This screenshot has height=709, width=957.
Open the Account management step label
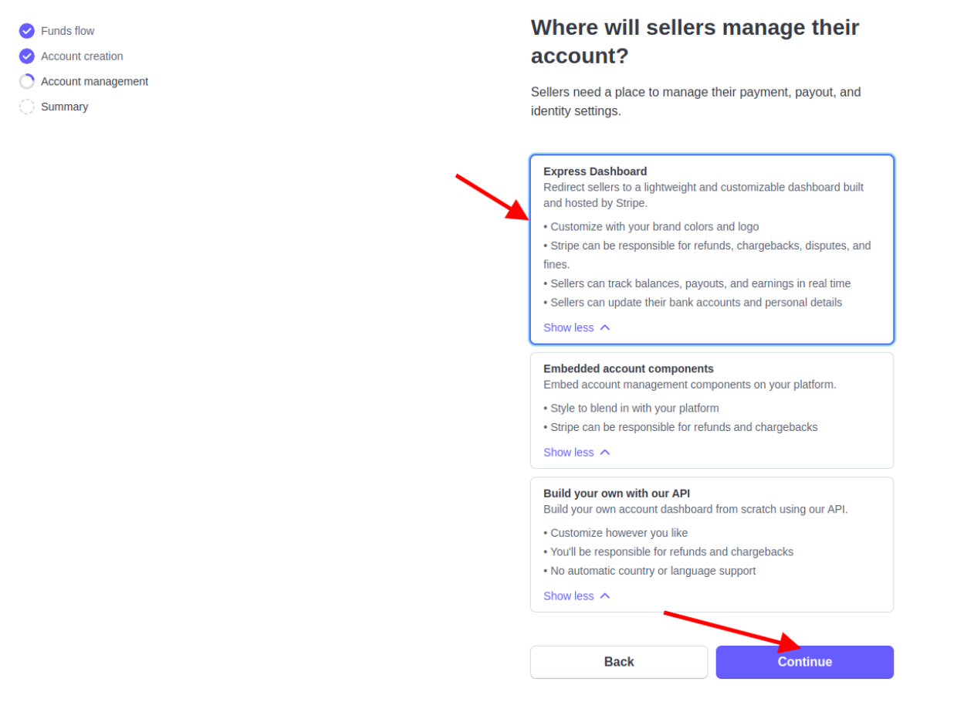click(94, 82)
